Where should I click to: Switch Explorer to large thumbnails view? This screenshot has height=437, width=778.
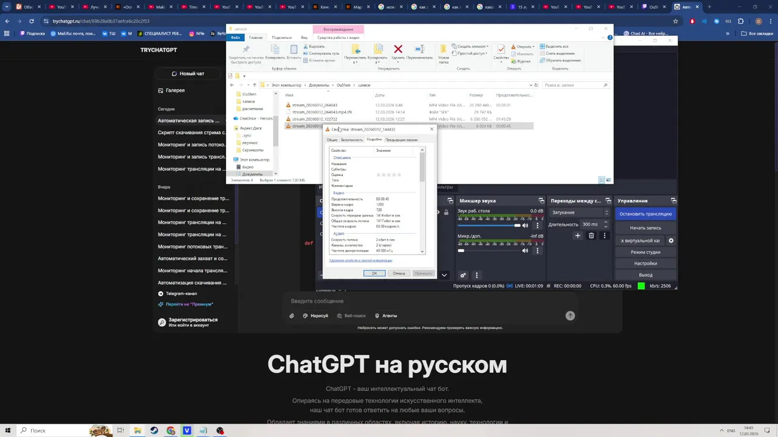point(608,180)
